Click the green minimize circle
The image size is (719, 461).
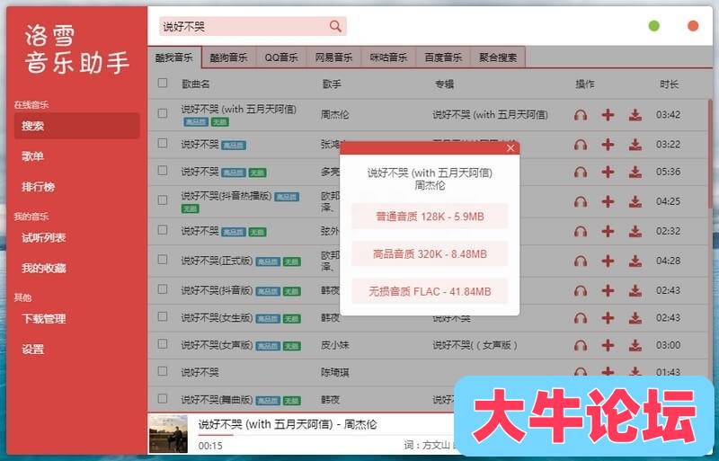654,26
